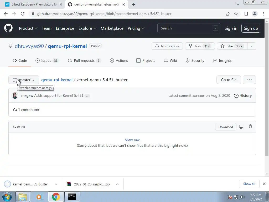Close the qemu-rpi-kernel tab

pos(124,5)
